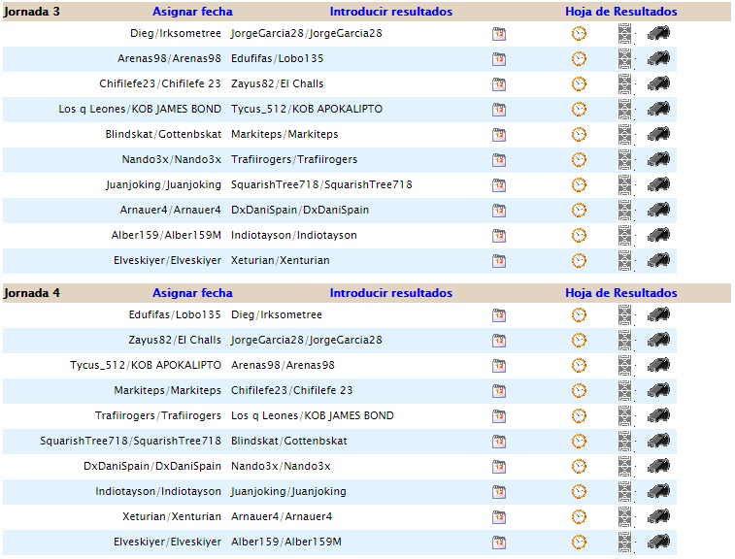
Task: Click calendar icon for Tycus_512 vs Arenas98 match
Action: coord(499,366)
